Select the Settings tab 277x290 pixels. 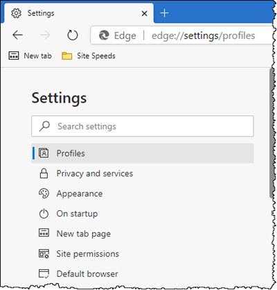click(77, 13)
